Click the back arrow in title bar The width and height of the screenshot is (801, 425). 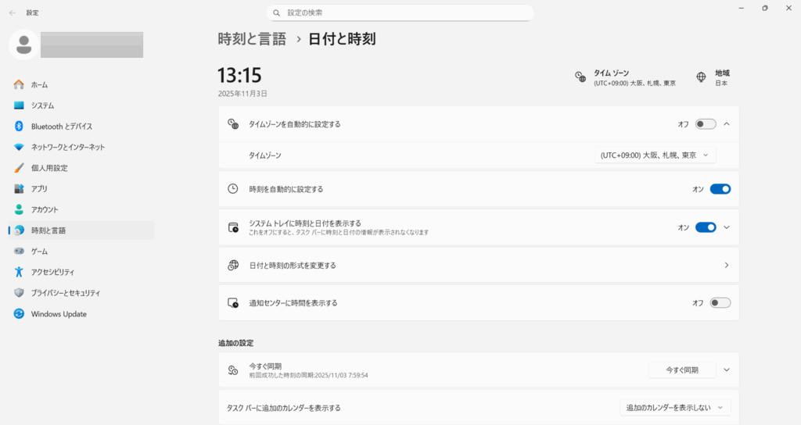coord(13,12)
